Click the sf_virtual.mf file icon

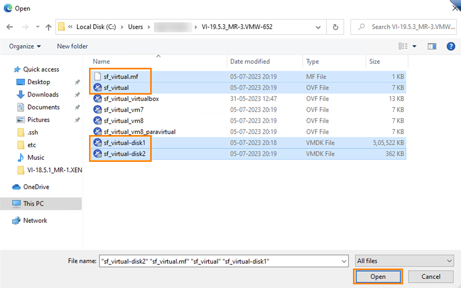(97, 77)
